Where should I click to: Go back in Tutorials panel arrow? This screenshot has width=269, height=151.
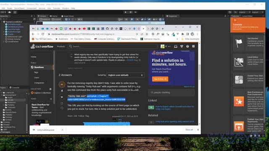pos(235,20)
